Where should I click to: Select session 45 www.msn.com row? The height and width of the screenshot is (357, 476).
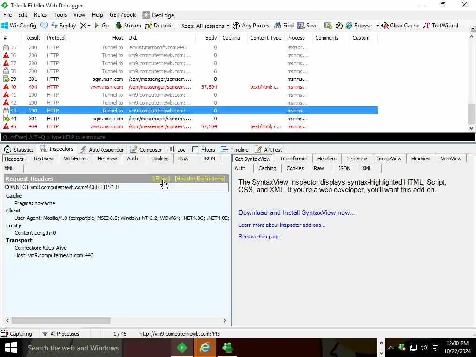coord(190,126)
